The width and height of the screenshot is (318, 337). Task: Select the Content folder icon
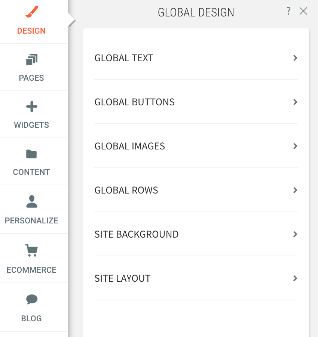click(31, 154)
